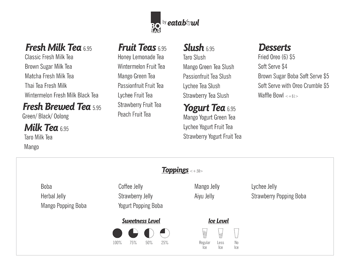Select the Desserts category heading
This screenshot has height=271, width=350.
[274, 48]
